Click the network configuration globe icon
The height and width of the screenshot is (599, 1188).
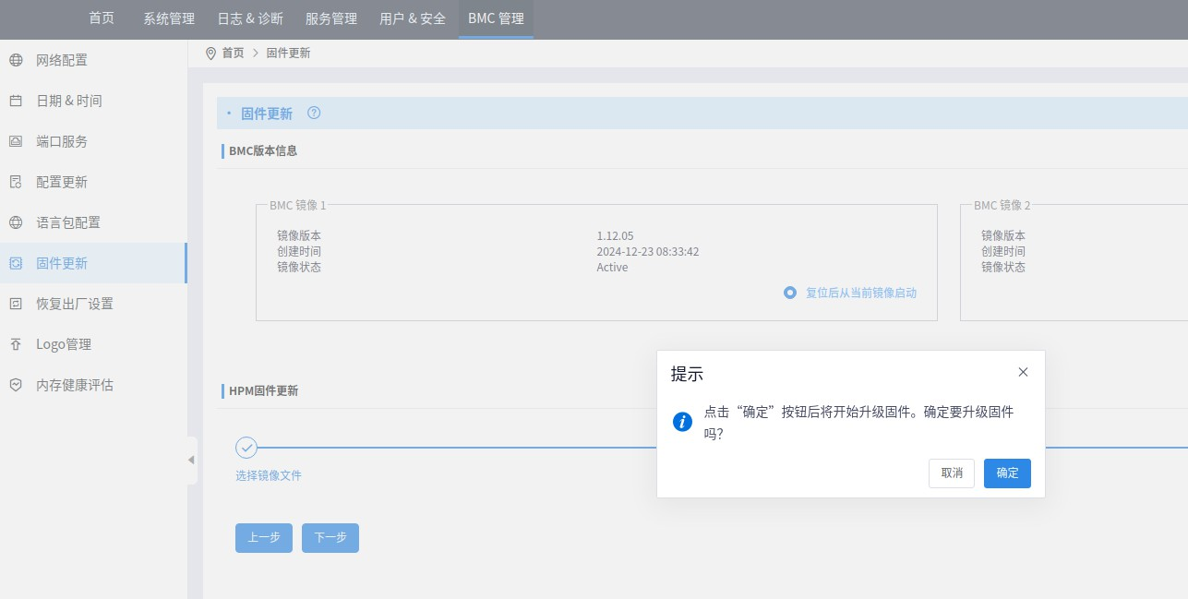(16, 60)
